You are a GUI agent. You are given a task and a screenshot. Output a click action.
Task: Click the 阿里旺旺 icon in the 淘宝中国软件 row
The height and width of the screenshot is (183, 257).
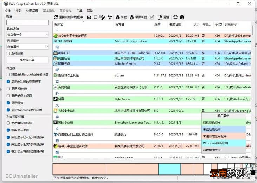click(55, 58)
